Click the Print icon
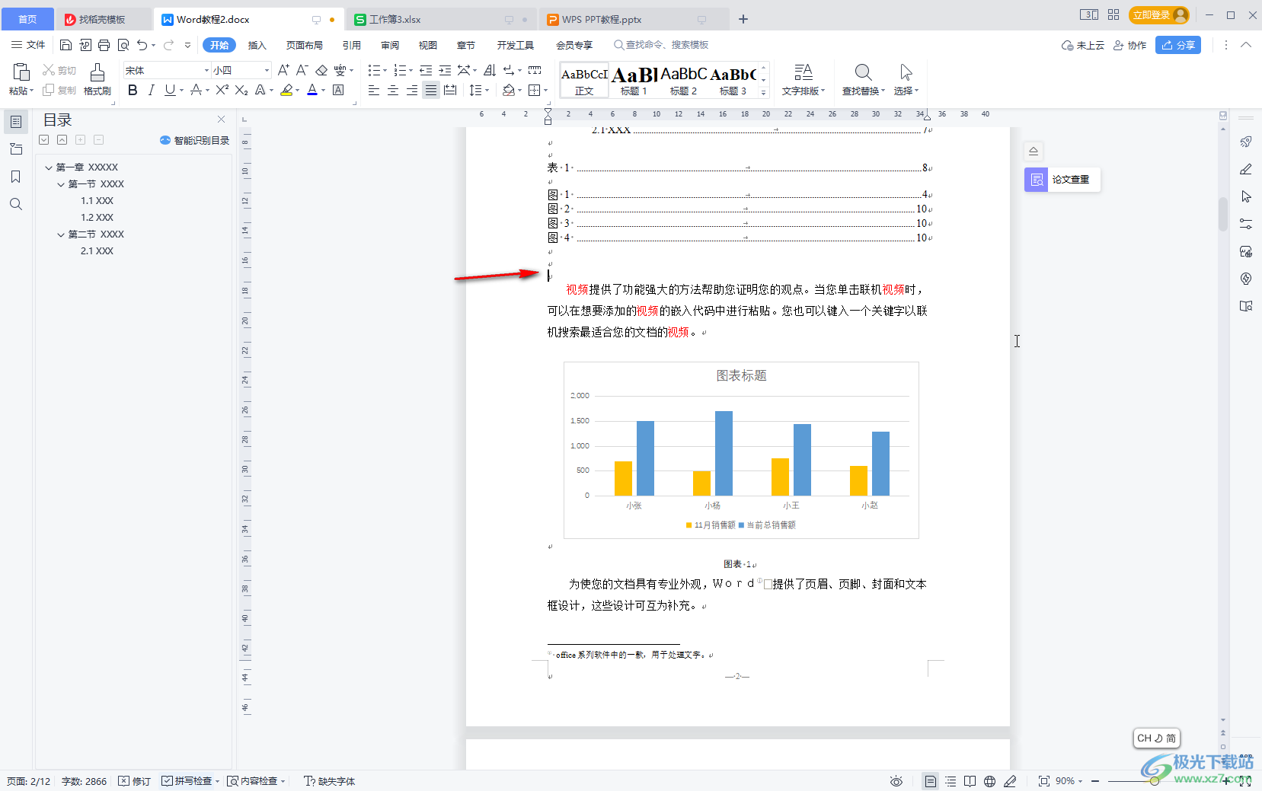The image size is (1262, 791). click(x=104, y=45)
